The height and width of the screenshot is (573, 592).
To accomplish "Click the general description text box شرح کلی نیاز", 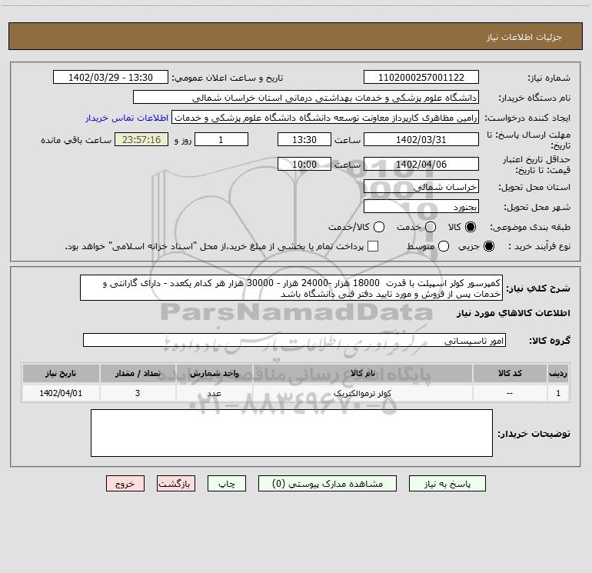I will pyautogui.click(x=291, y=288).
